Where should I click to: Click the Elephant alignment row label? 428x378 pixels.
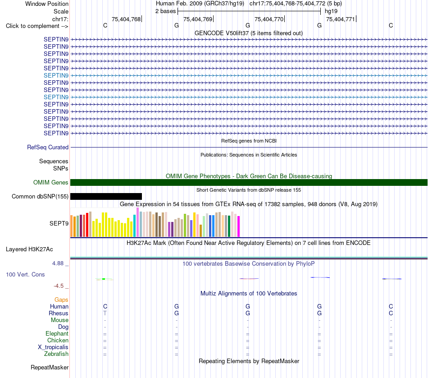[x=57, y=334]
